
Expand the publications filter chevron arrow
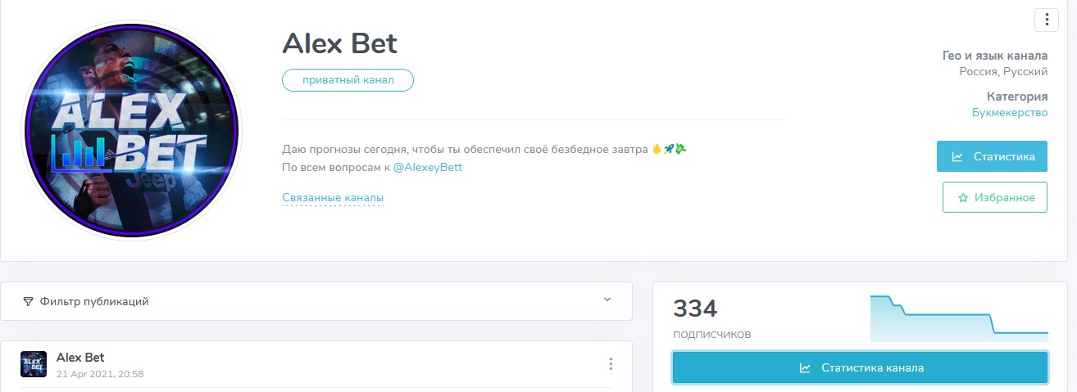(x=607, y=300)
